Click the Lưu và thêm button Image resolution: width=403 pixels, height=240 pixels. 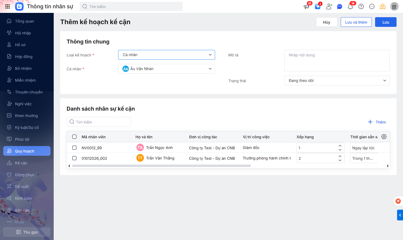[x=356, y=22]
